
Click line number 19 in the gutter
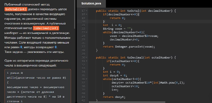[x=83, y=18]
